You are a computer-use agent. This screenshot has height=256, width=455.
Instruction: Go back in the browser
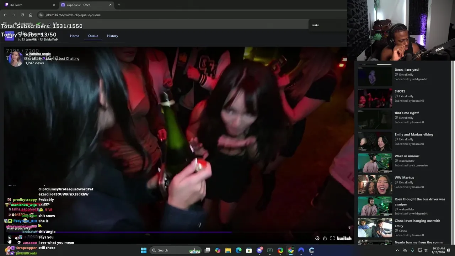[x=5, y=15]
